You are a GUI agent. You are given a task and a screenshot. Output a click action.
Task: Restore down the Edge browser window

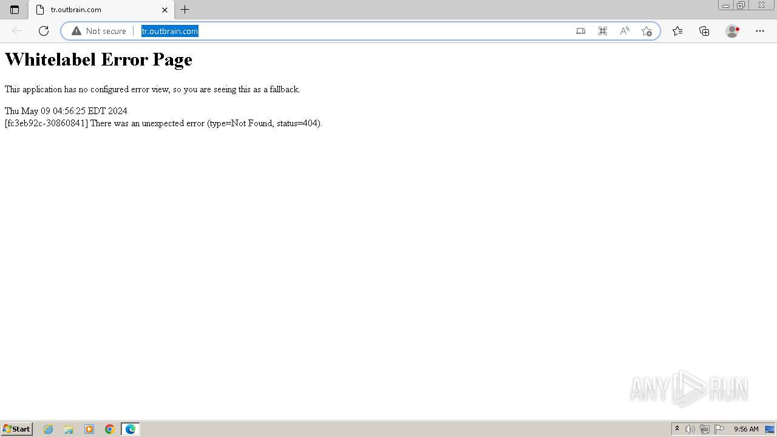[x=741, y=5]
